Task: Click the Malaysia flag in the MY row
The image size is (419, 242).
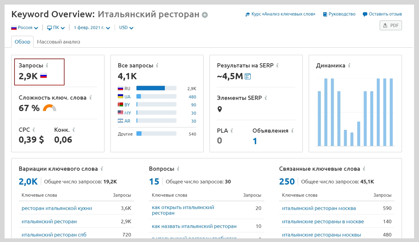Action: coord(121,113)
